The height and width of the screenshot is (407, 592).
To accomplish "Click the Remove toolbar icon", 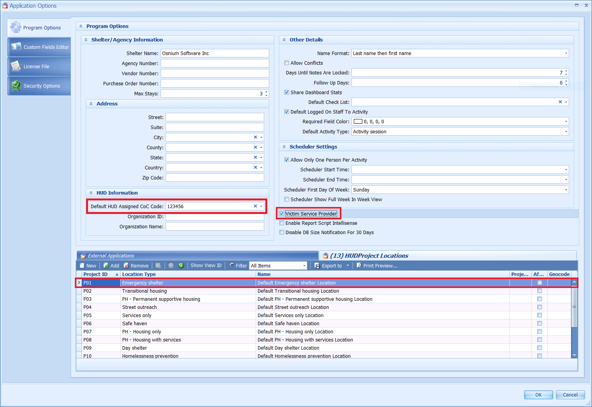I will coord(126,266).
